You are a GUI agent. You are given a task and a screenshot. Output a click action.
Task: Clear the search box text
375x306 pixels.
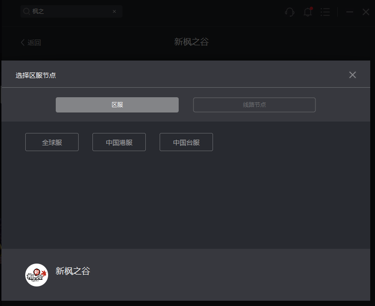114,11
